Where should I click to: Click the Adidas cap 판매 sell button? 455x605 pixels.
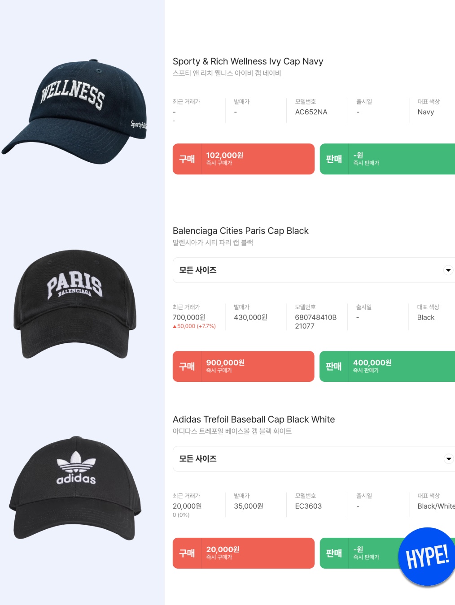tap(359, 553)
